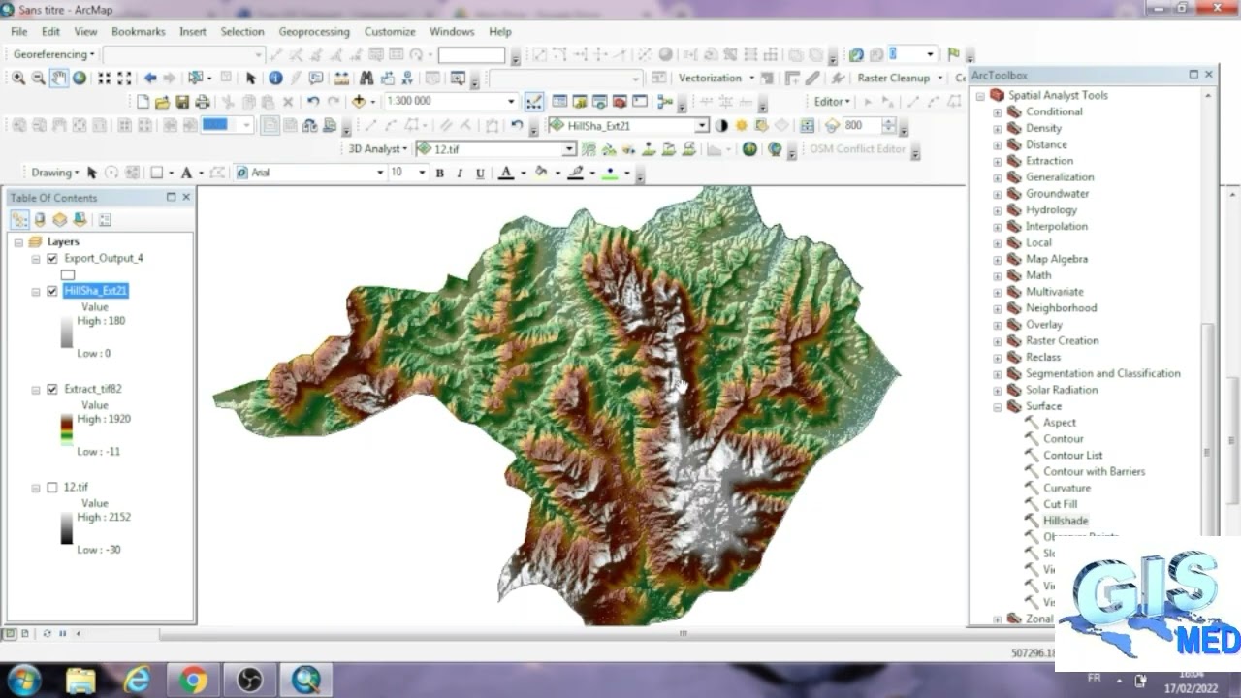Create a new blank map document
The width and height of the screenshot is (1241, 698).
tap(143, 102)
